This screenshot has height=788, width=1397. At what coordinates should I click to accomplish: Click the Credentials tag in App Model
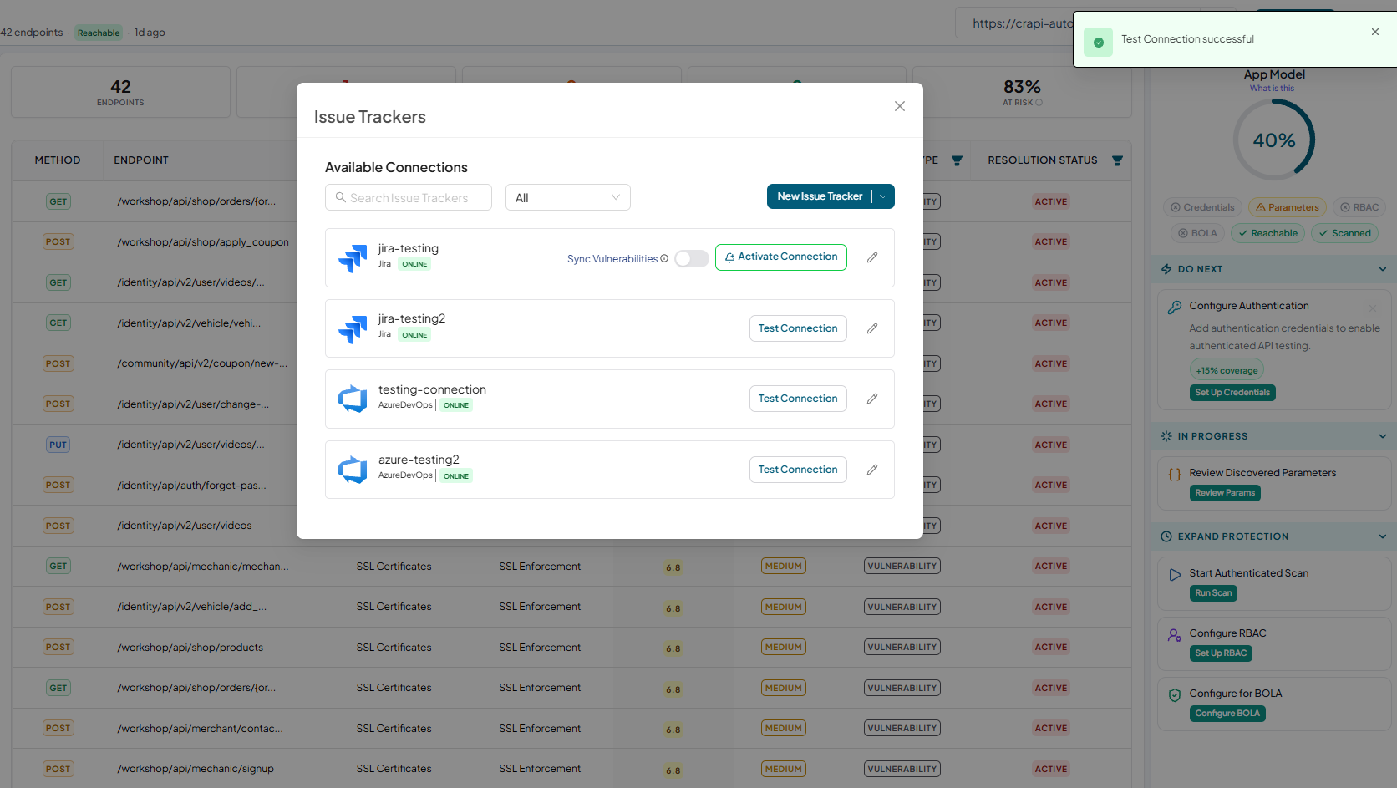pos(1202,207)
